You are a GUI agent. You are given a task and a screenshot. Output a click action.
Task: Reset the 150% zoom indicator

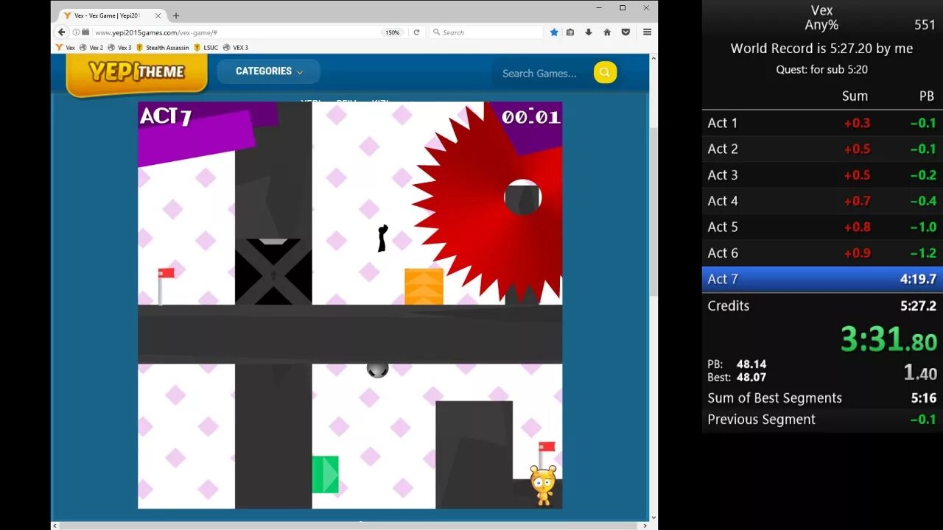coord(392,32)
